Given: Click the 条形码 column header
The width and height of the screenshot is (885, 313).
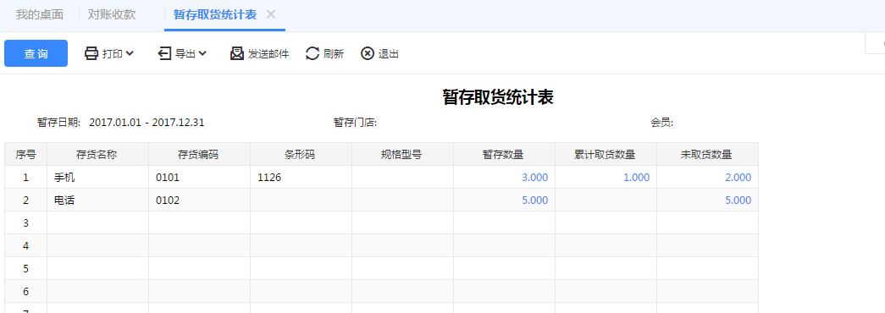Looking at the screenshot, I should [301, 154].
